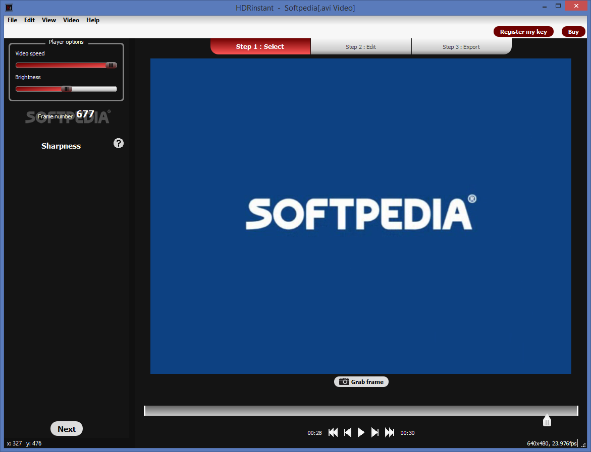Click the Brightness slider handle
Image resolution: width=591 pixels, height=452 pixels.
point(67,89)
